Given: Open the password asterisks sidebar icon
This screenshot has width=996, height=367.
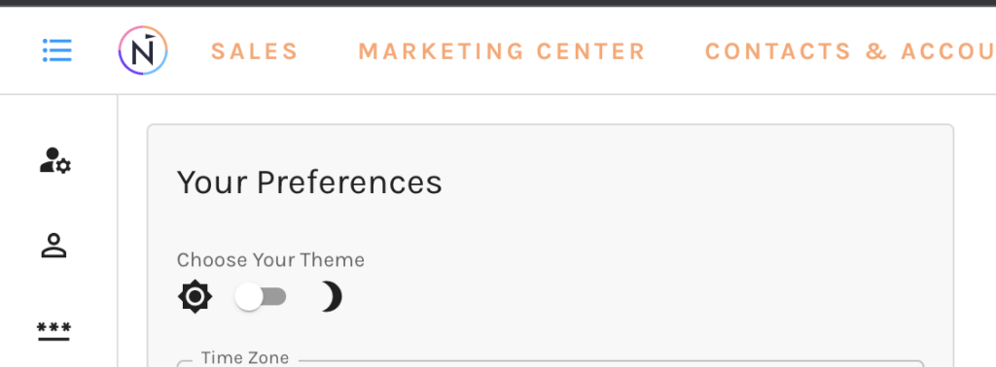Looking at the screenshot, I should (x=54, y=331).
